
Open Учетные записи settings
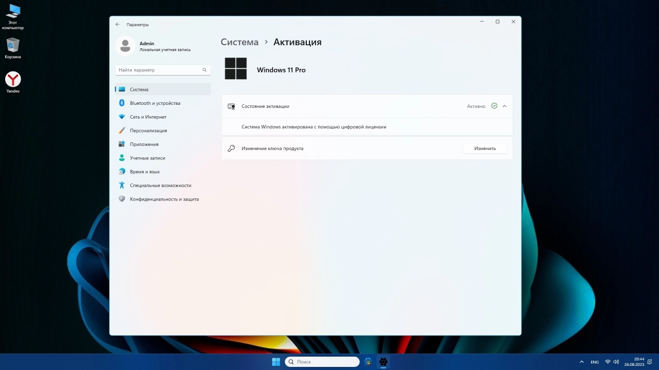[163, 158]
